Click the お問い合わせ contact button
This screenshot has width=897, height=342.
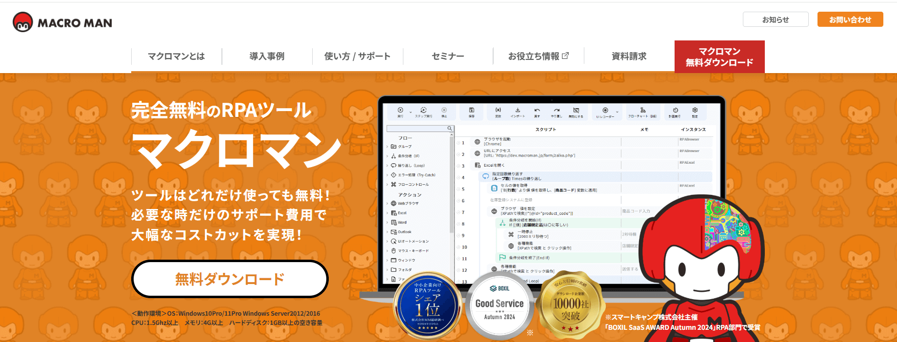tap(850, 19)
